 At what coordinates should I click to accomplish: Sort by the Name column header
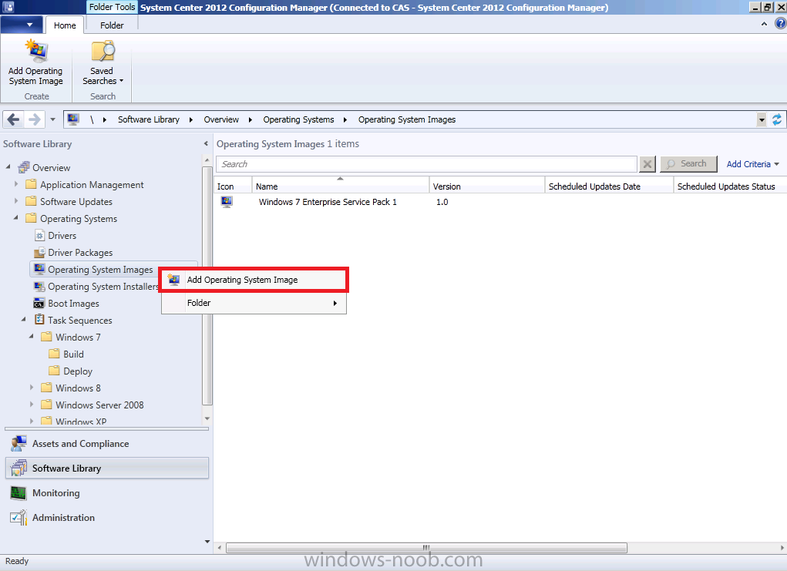340,186
